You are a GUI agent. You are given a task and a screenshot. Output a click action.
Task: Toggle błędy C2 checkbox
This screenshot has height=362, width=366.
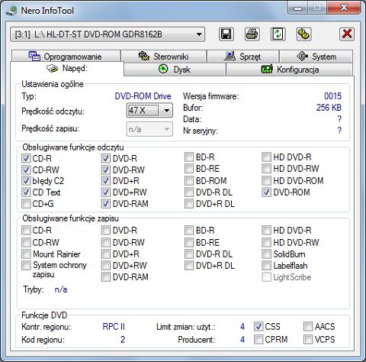coord(26,181)
